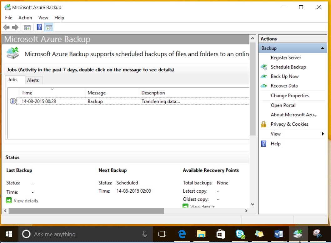Open the Action menu
The height and width of the screenshot is (243, 331).
[25, 18]
